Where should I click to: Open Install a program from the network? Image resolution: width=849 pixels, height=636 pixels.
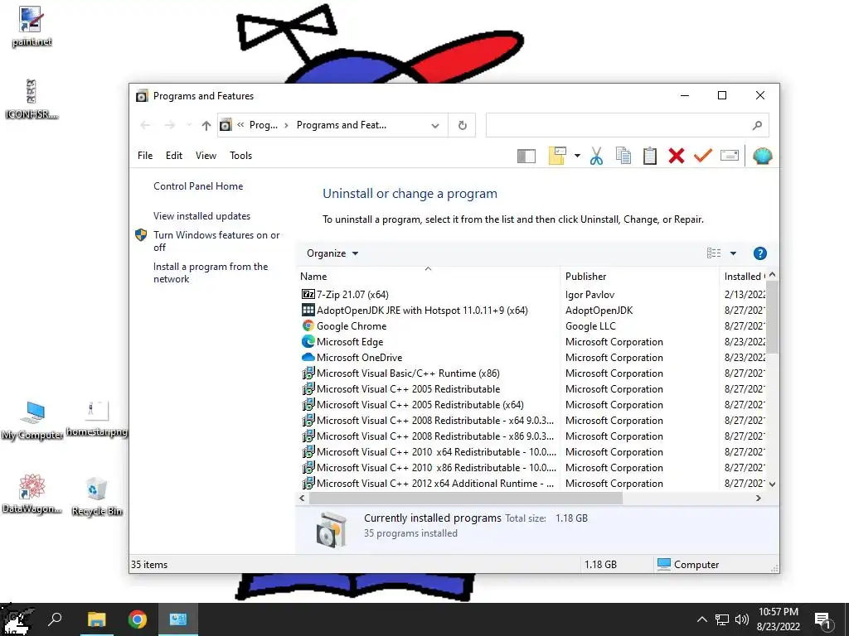click(x=211, y=272)
